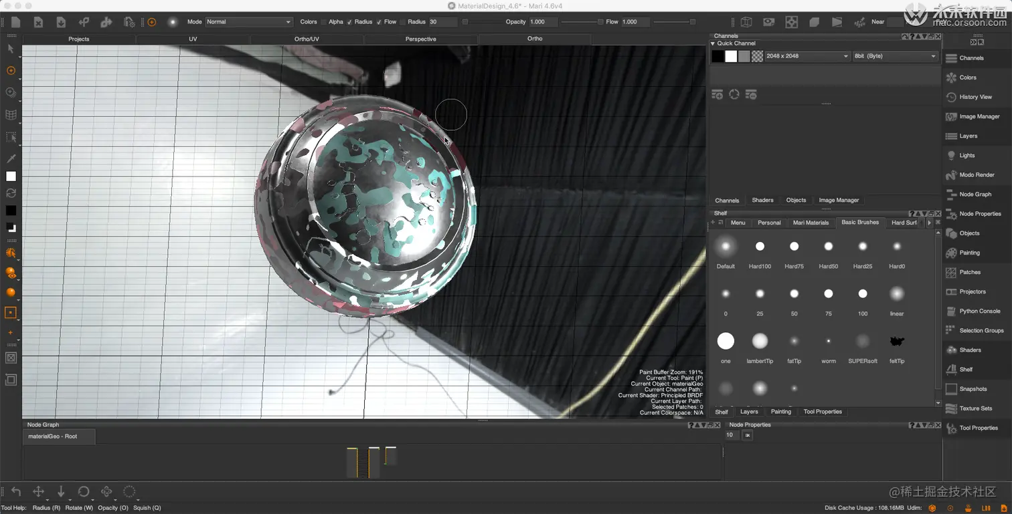The height and width of the screenshot is (514, 1012).
Task: Click the white foreground color swatch
Action: [11, 176]
